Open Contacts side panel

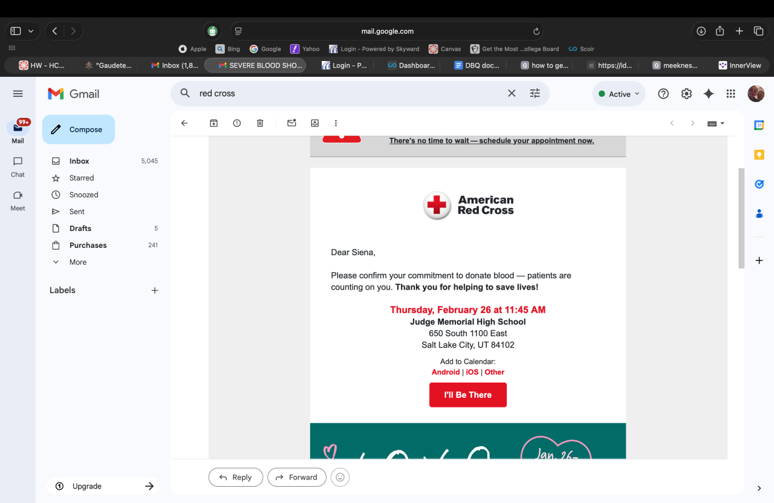[759, 213]
